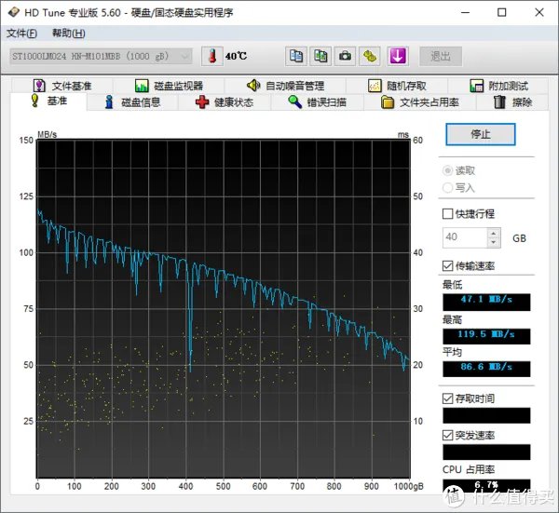Click the 6.7% CPU usage value
The height and width of the screenshot is (513, 559).
click(x=486, y=485)
